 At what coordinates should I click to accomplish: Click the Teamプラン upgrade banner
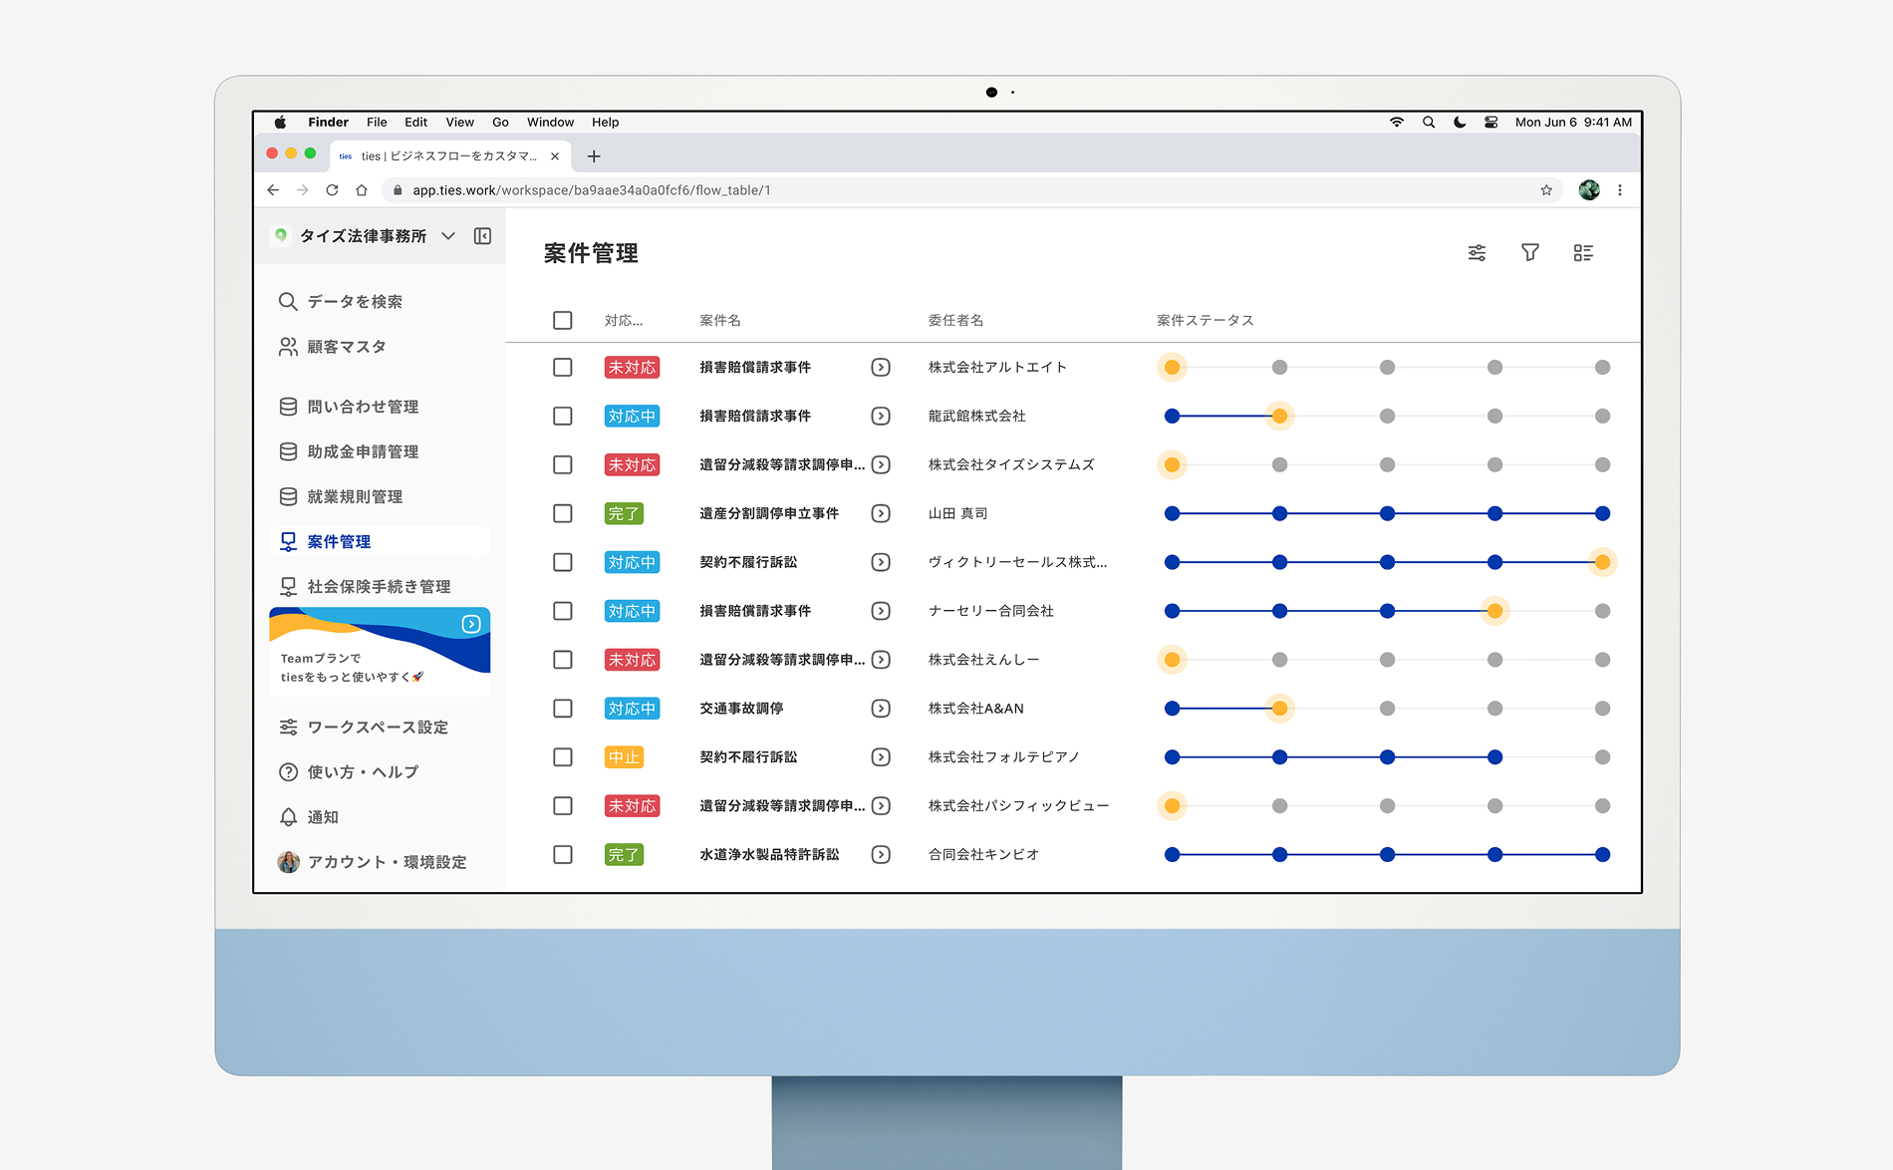(380, 651)
